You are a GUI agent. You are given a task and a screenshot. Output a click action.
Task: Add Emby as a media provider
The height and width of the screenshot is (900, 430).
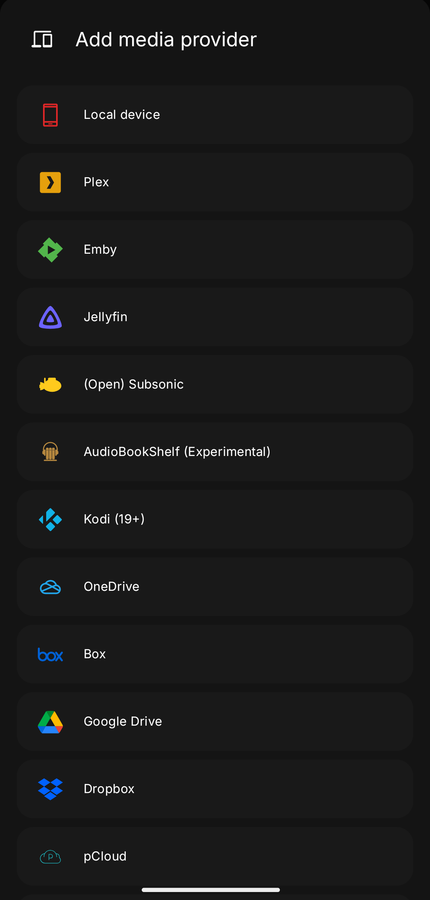point(215,250)
